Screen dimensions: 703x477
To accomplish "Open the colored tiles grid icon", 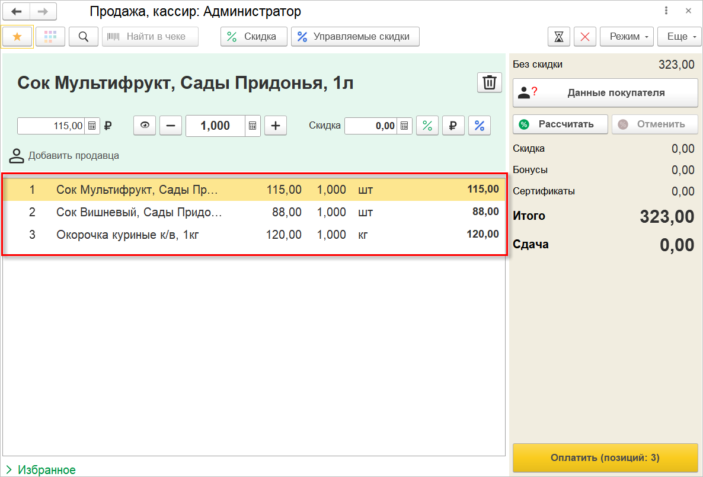I will [50, 37].
